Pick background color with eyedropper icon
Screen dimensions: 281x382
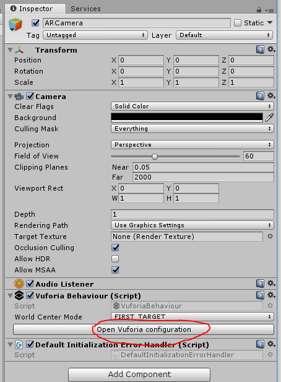point(269,118)
